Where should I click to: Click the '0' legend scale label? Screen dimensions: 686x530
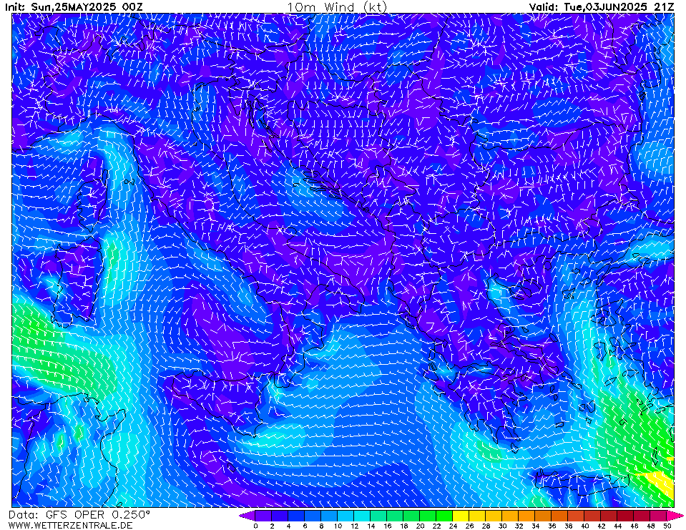[255, 526]
